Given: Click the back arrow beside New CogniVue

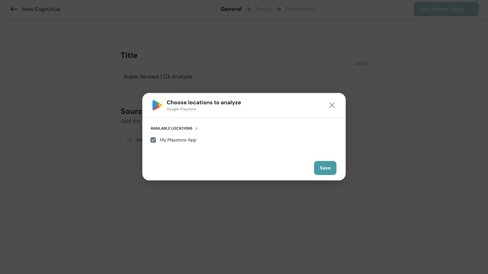Looking at the screenshot, I should point(14,9).
